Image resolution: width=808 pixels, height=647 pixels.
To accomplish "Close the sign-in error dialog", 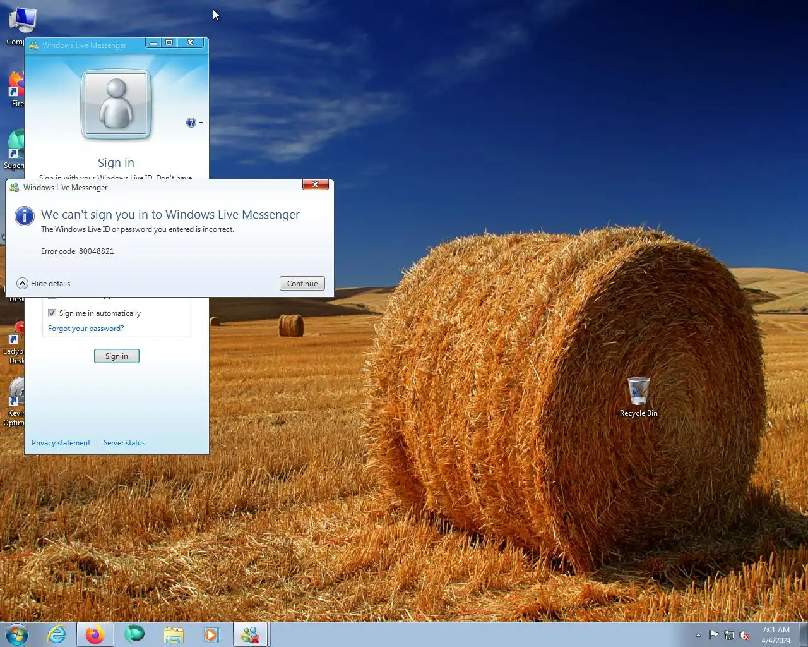I will coord(315,184).
